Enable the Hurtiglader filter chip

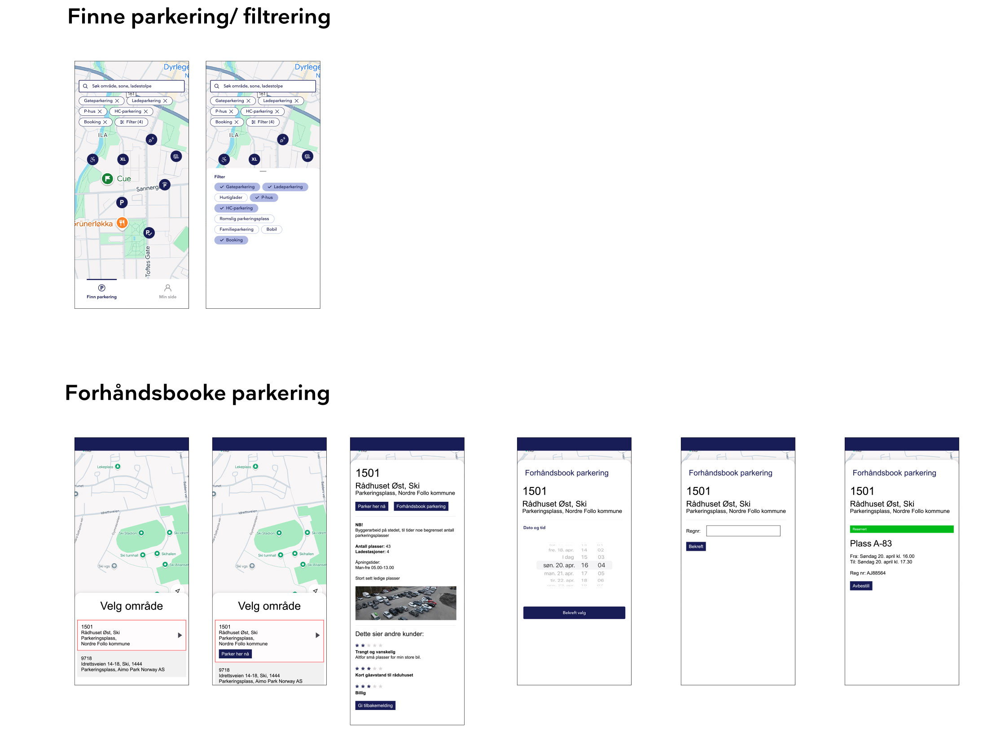(231, 197)
